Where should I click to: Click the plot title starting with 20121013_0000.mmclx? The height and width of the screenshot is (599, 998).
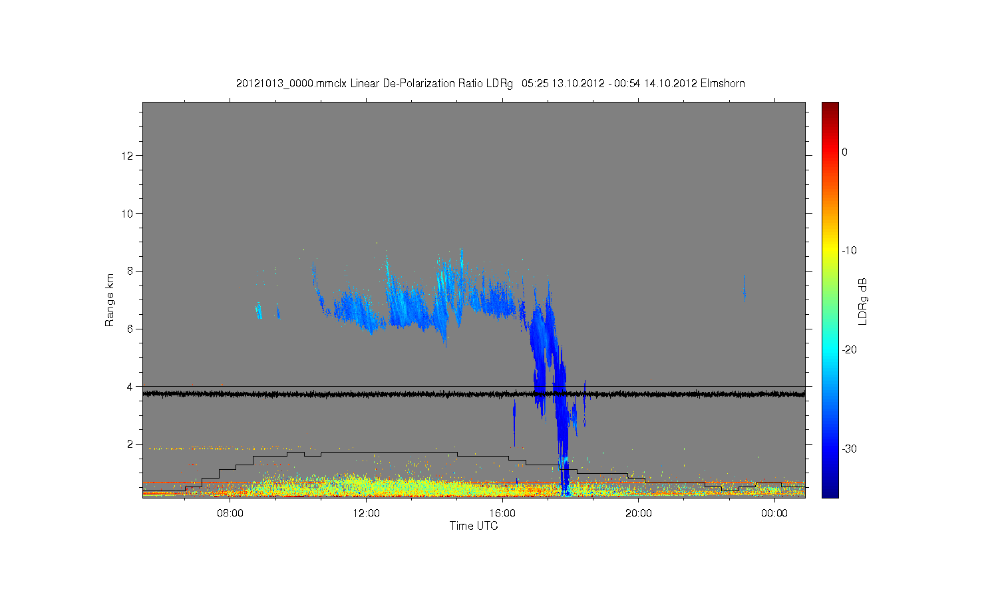490,83
